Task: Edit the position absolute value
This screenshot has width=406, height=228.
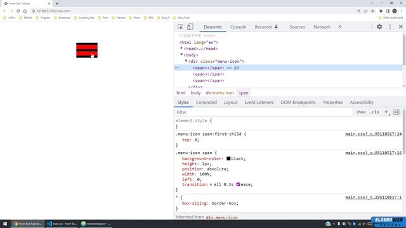Action: [x=216, y=169]
